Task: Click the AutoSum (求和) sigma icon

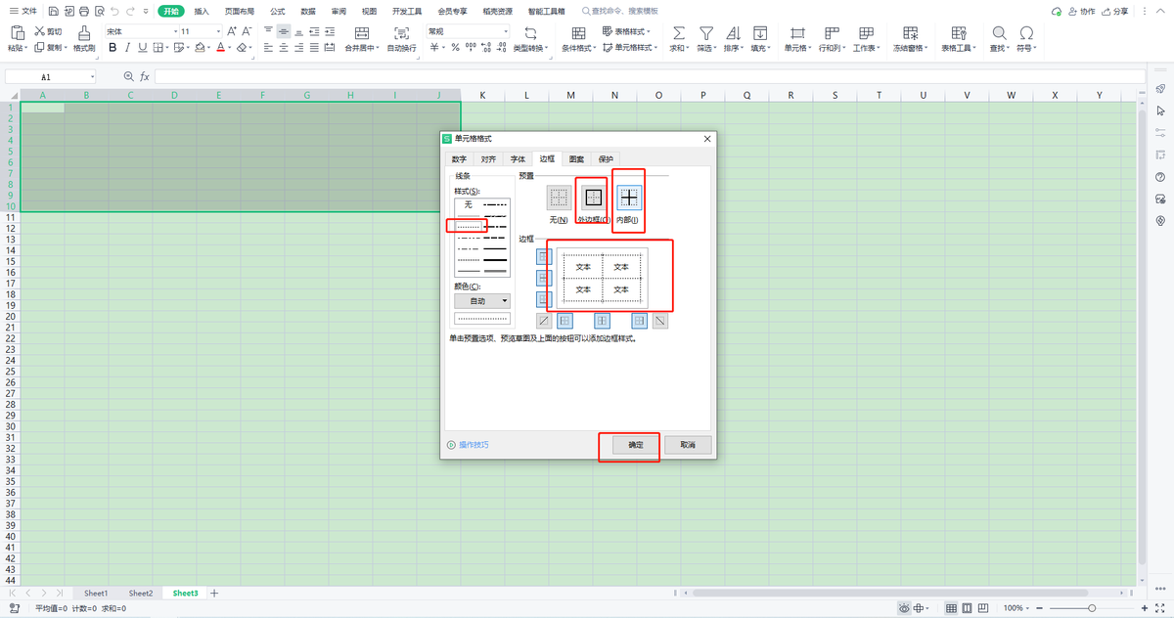Action: [679, 32]
